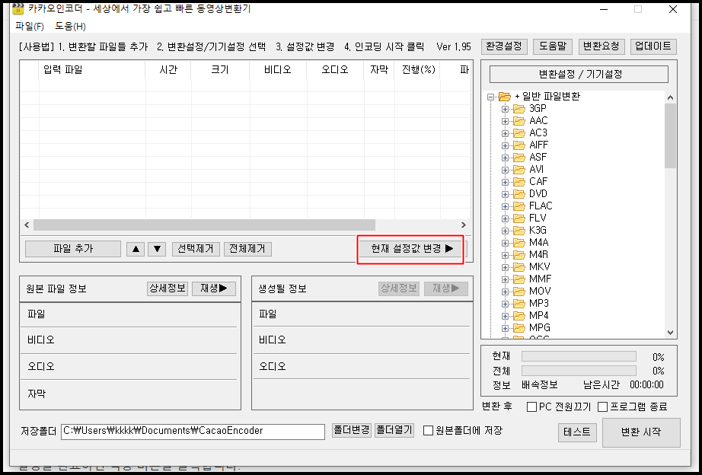Screen dimensions: 702x475
Task: Collapse the 일반 파일변환 tree root
Action: point(491,97)
